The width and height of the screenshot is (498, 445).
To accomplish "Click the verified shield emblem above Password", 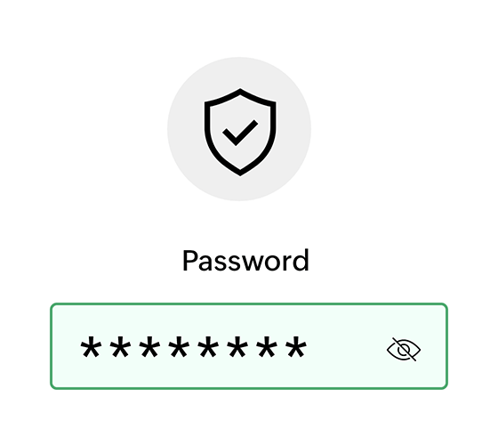I will [x=240, y=132].
